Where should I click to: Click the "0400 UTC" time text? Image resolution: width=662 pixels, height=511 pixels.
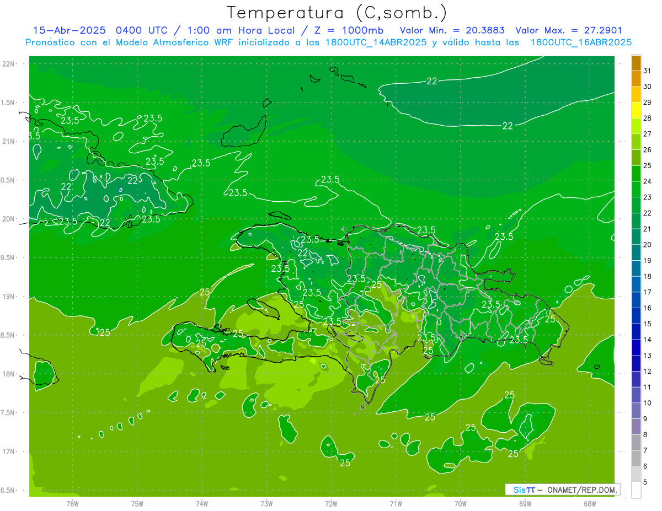[x=141, y=31]
